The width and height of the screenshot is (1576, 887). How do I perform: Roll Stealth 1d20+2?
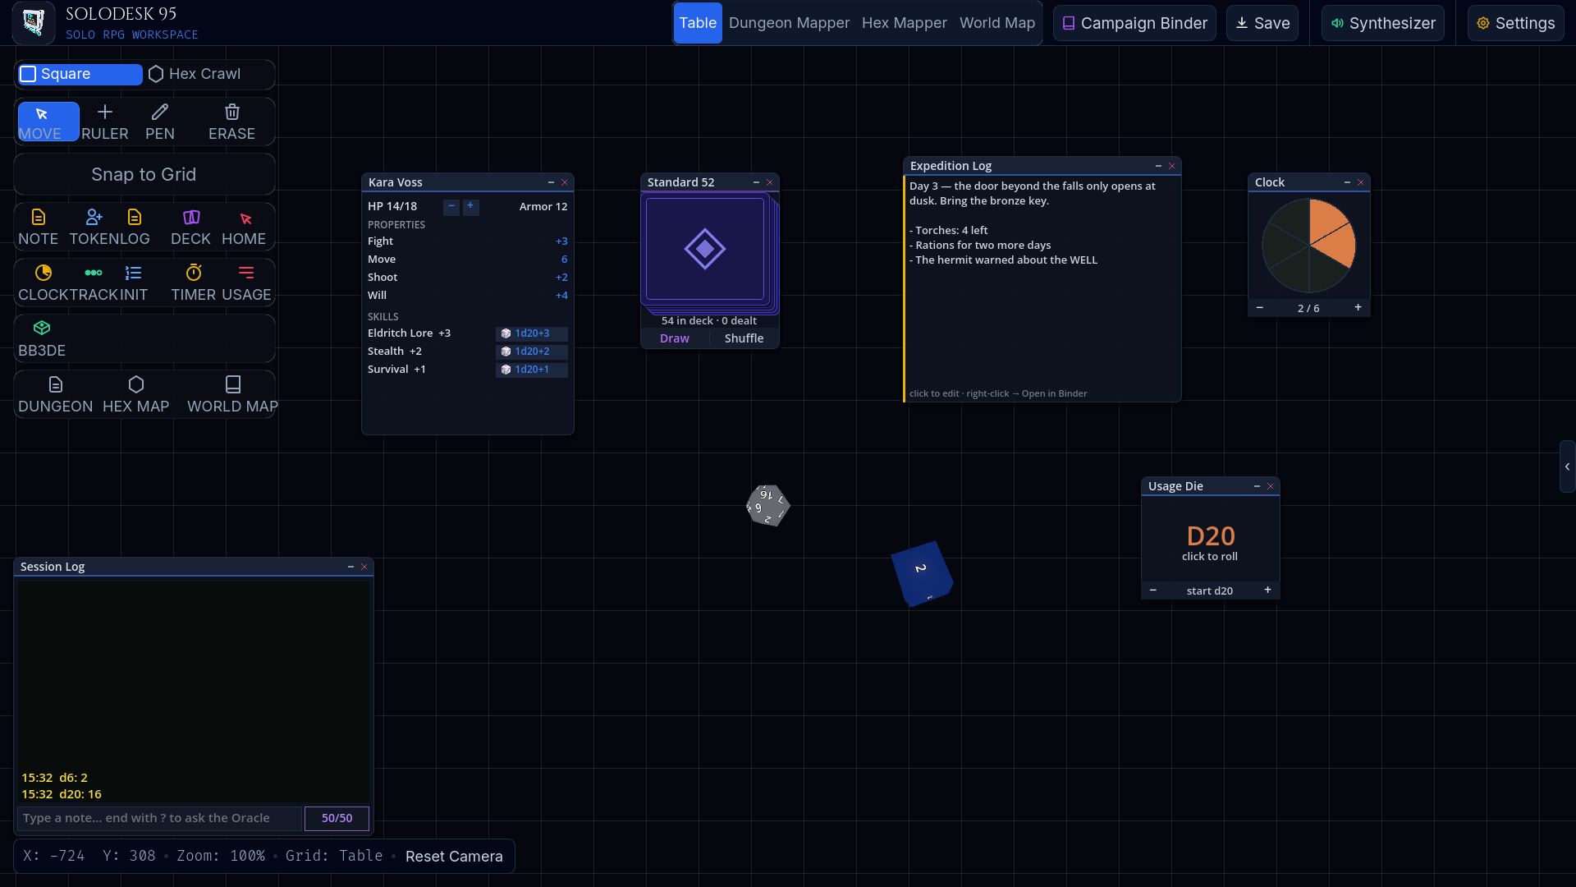(x=531, y=352)
